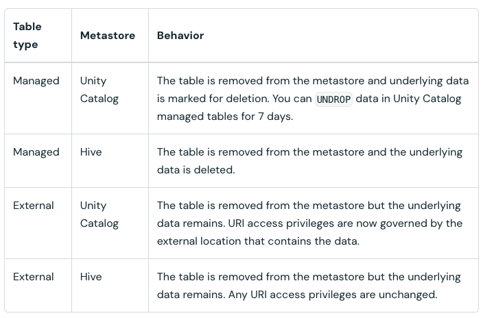Select the External cell beside Unity Catalog

tap(34, 206)
